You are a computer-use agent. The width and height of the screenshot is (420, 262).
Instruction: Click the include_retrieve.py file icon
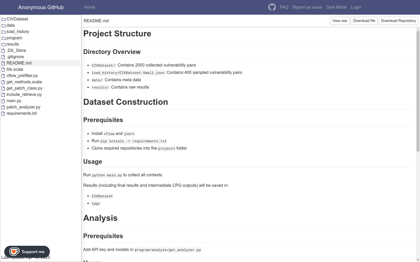click(3, 95)
